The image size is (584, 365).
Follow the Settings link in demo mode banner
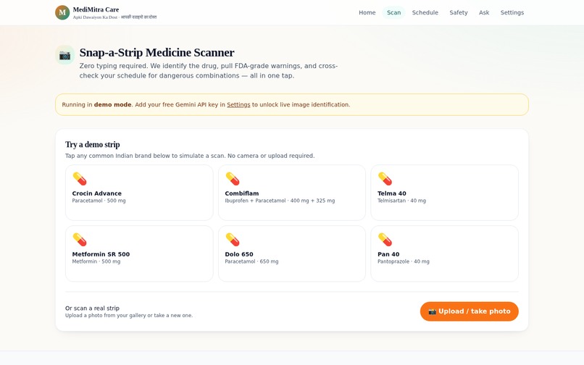[x=238, y=105]
